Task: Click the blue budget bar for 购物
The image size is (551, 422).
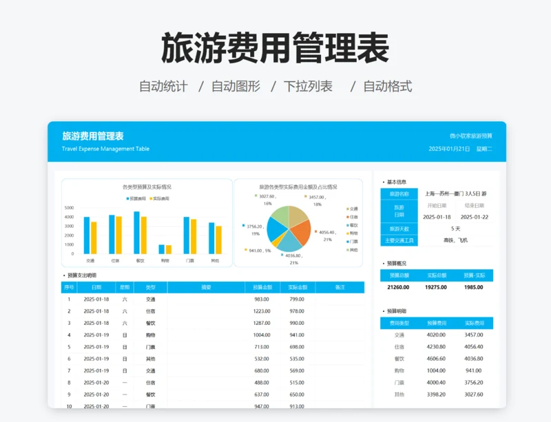Action: [x=162, y=249]
